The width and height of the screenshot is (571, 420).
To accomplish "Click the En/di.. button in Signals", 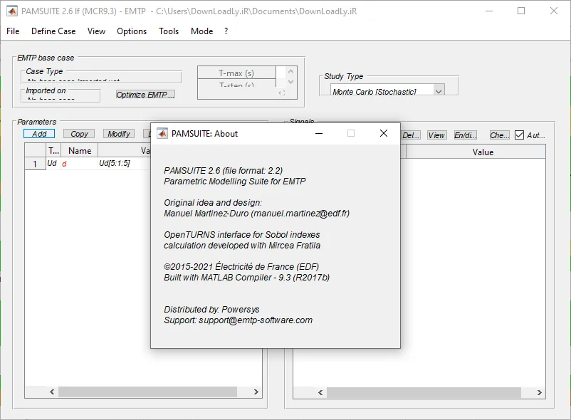I will (x=465, y=135).
